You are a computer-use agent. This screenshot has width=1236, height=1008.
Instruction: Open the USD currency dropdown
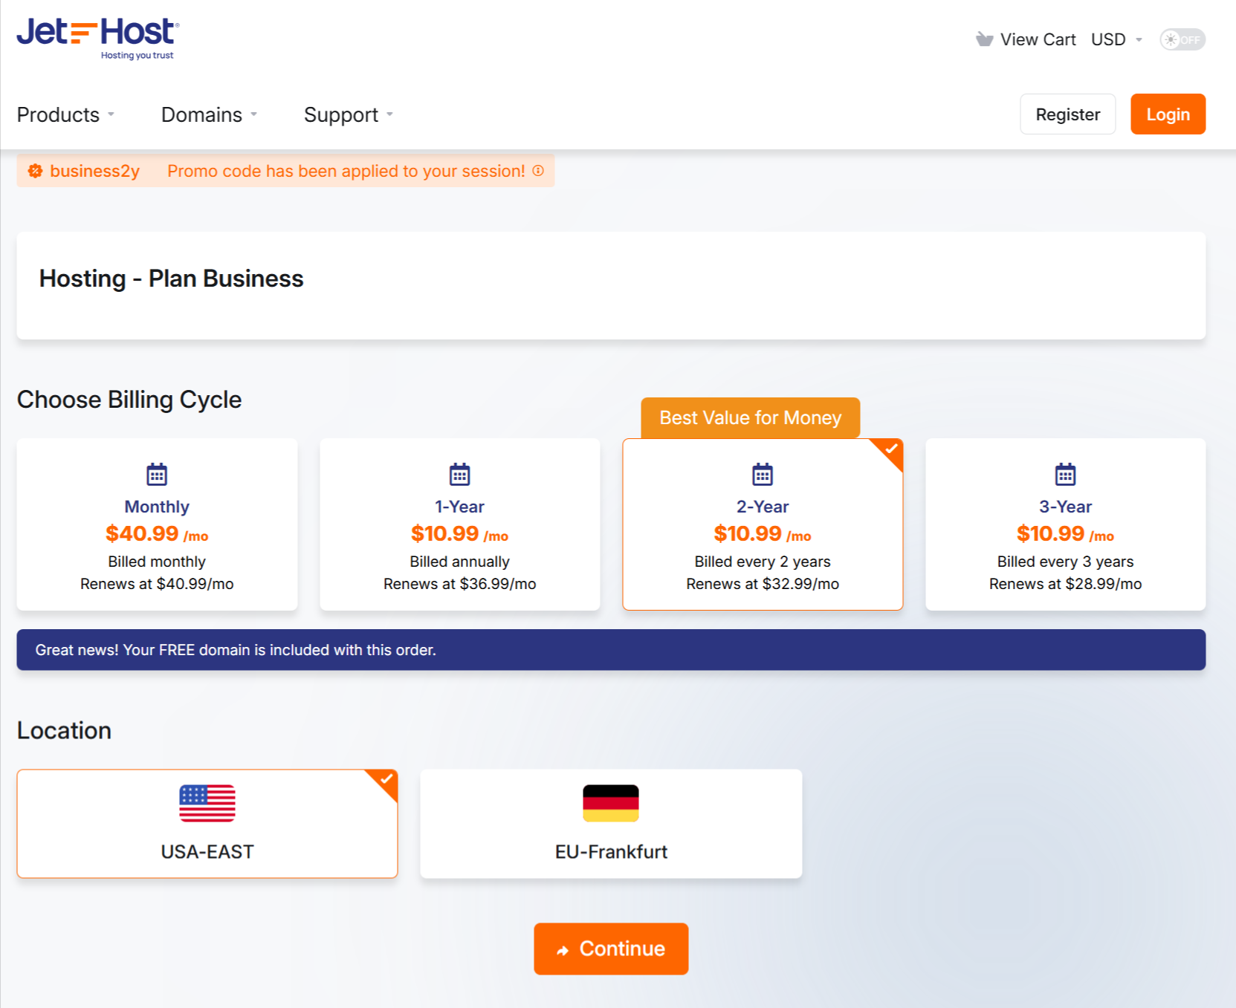click(x=1116, y=39)
